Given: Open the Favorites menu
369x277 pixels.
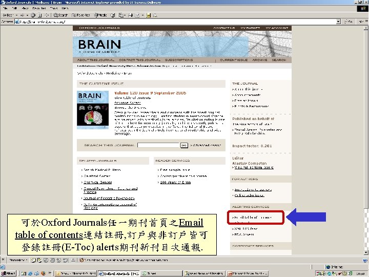Looking at the screenshot, I should point(39,8).
